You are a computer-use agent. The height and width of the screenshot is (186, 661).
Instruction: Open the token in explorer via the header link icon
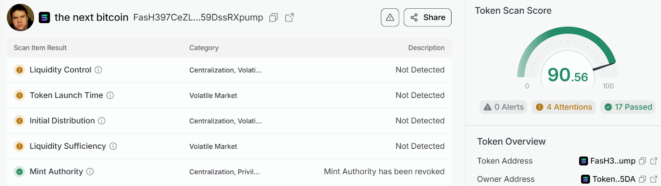[x=290, y=17]
